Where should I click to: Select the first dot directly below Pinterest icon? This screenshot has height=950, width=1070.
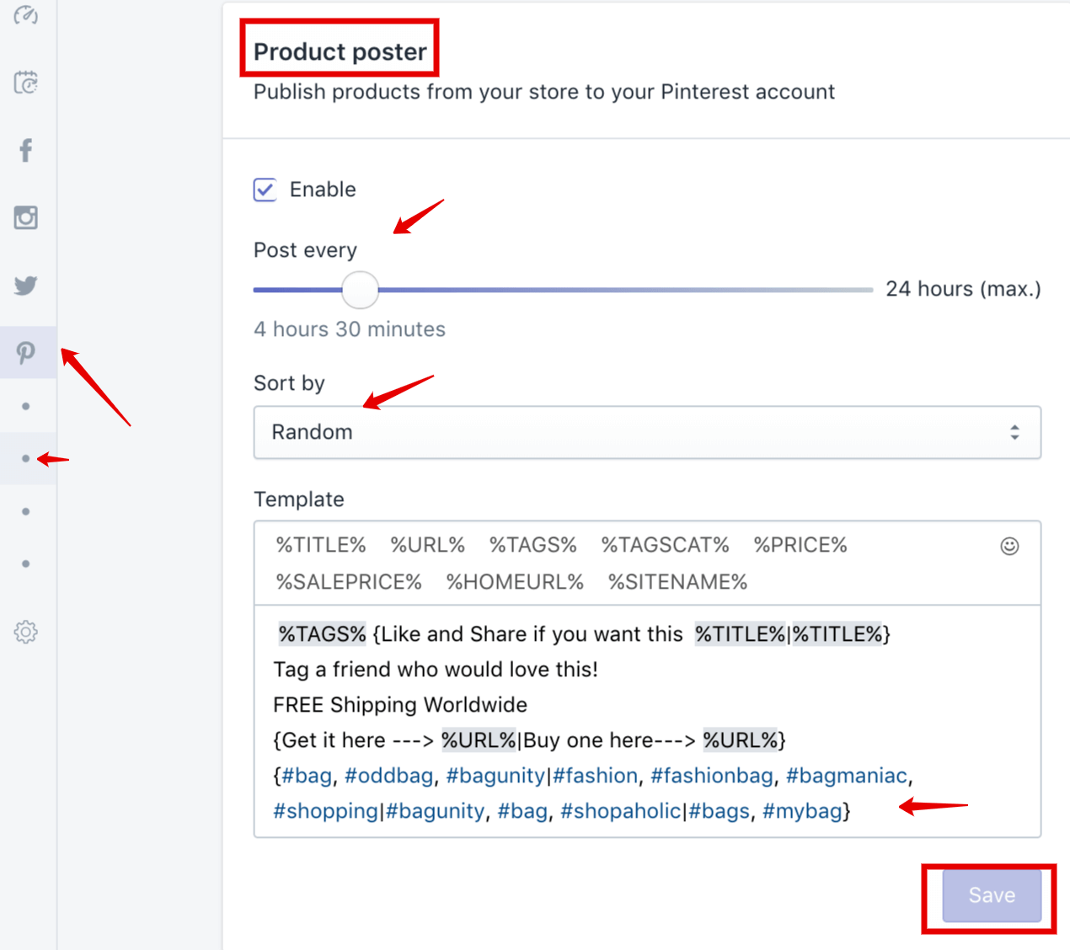tap(26, 406)
